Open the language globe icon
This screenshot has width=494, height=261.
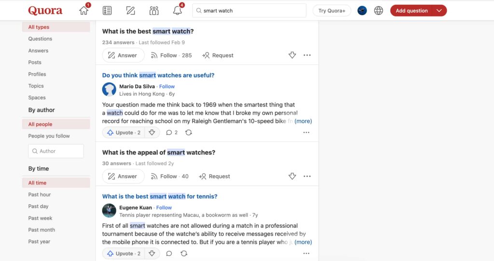tap(378, 11)
